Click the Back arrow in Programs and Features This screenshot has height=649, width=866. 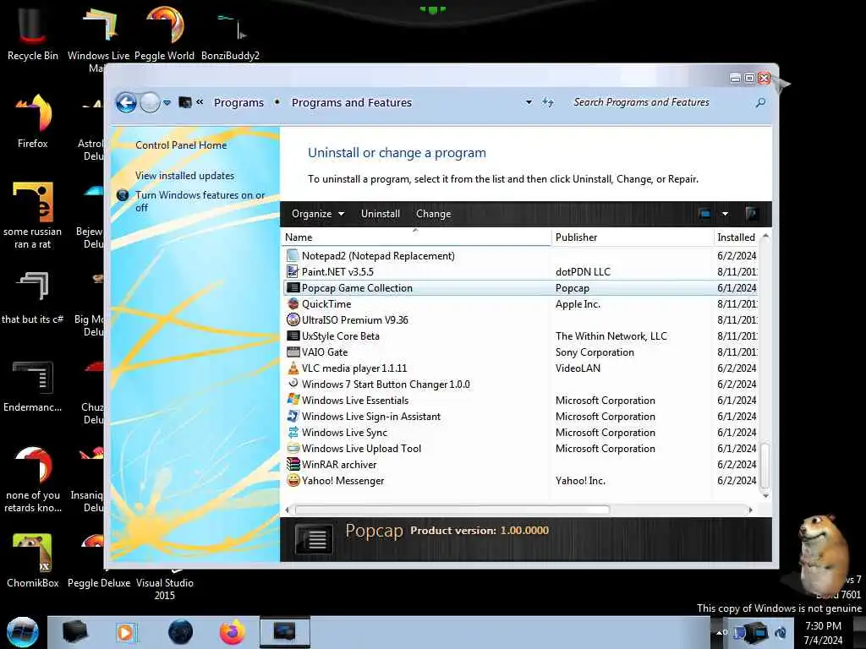126,102
